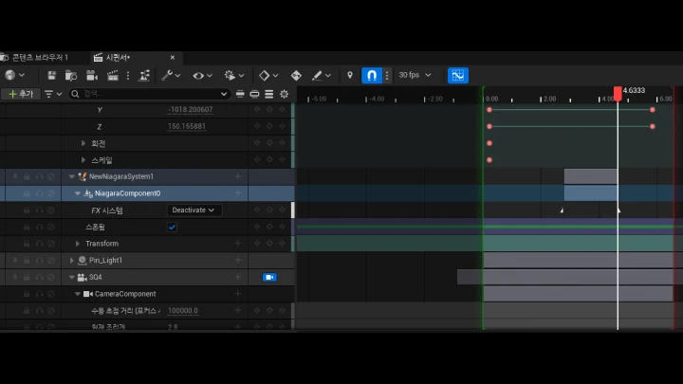Click the render movie clapperboard icon
683x384 pixels.
pos(113,75)
